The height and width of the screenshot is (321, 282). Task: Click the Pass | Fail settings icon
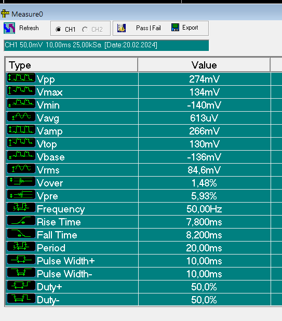(x=122, y=28)
